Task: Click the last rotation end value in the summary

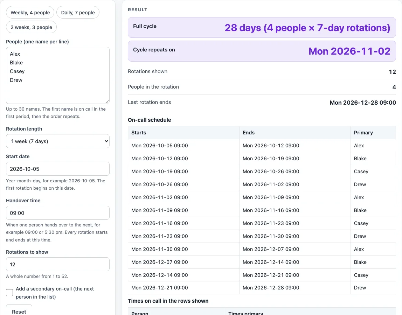Action: [x=363, y=103]
